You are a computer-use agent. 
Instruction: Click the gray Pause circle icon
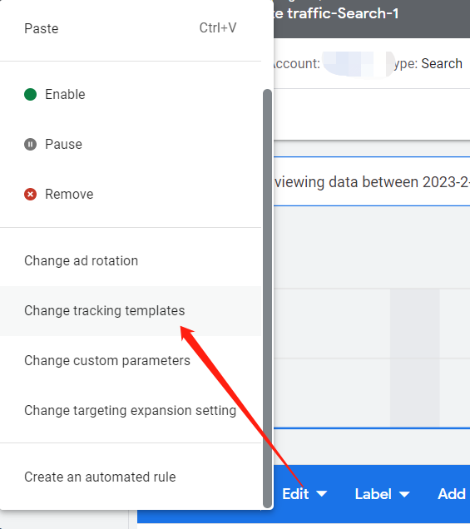click(31, 145)
